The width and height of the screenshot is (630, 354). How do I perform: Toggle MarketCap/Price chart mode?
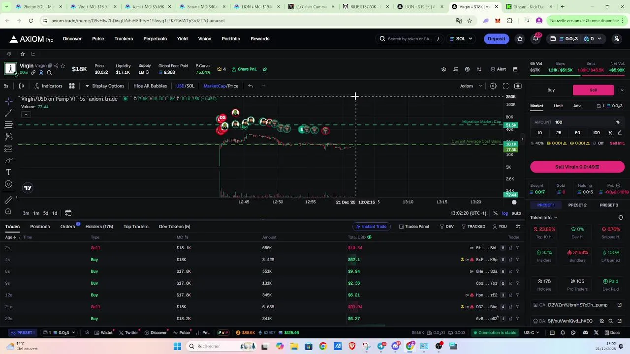[x=221, y=86]
